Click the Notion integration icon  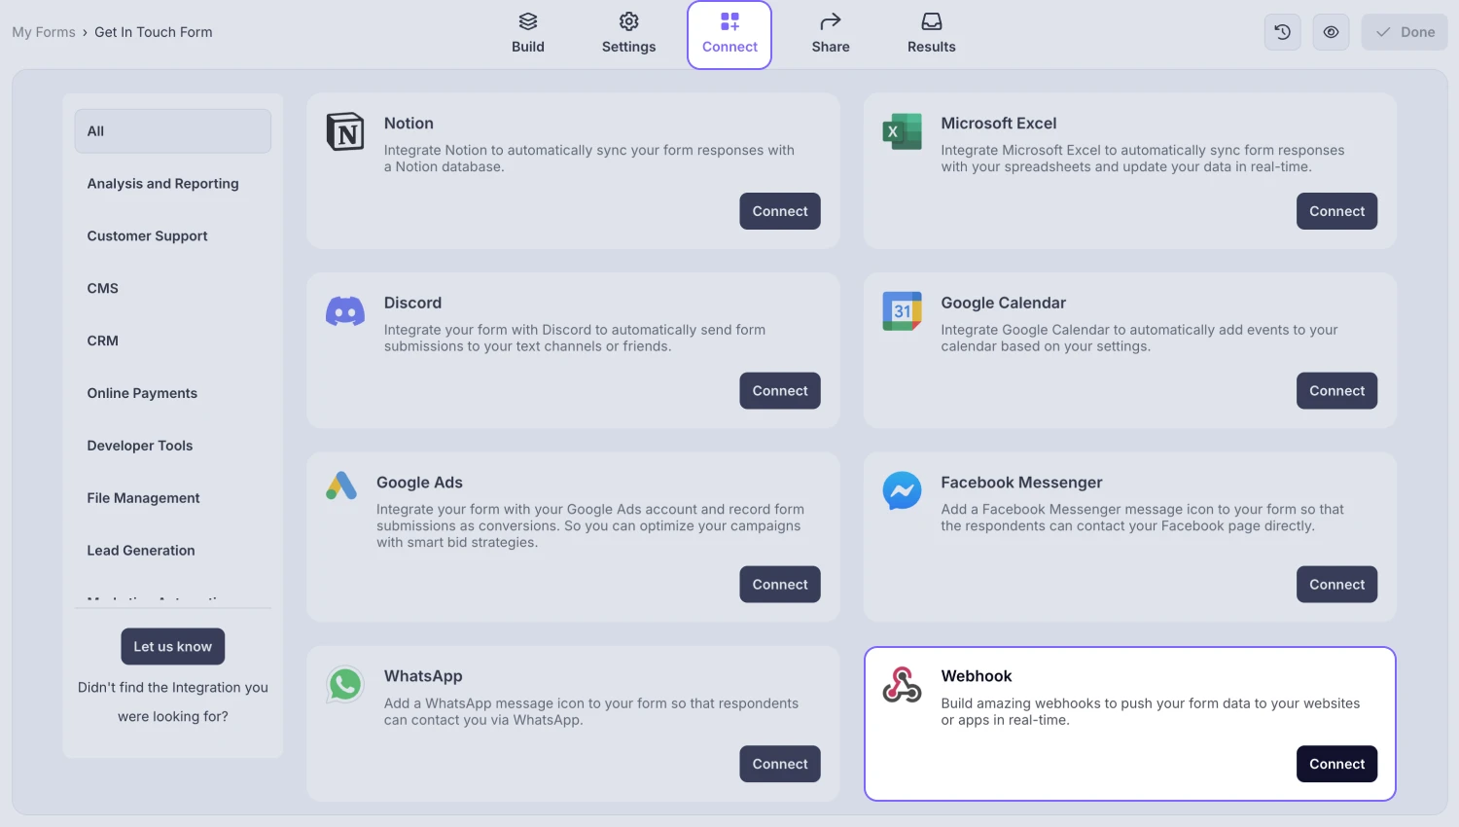[x=345, y=131]
